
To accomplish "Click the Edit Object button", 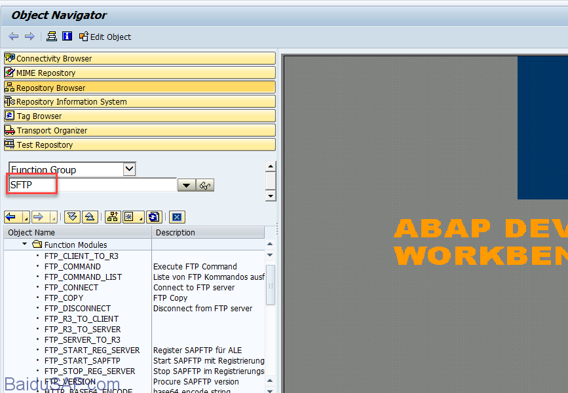I will (x=105, y=37).
